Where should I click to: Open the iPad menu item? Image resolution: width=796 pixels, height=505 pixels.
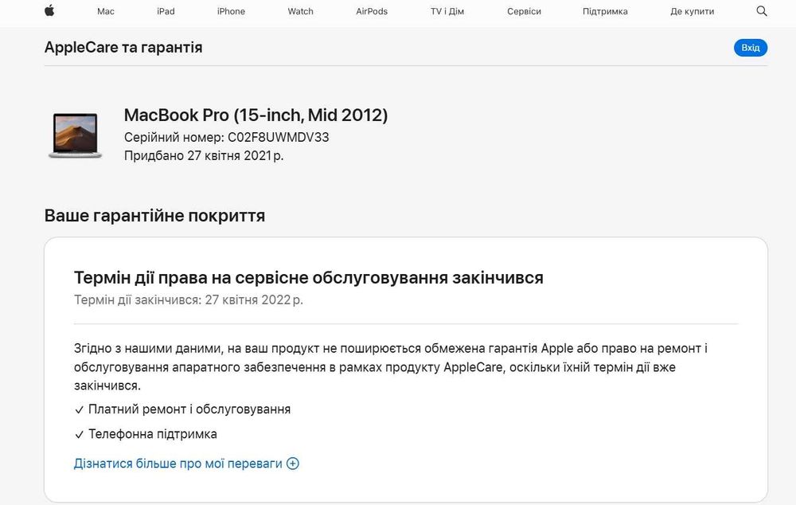pos(166,11)
